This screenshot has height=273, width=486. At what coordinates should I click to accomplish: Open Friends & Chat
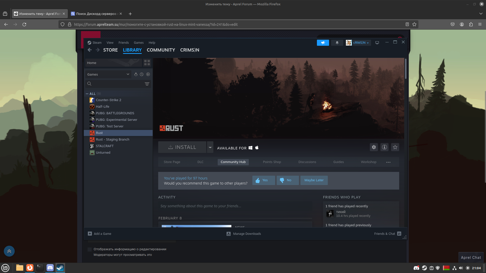pos(388,234)
